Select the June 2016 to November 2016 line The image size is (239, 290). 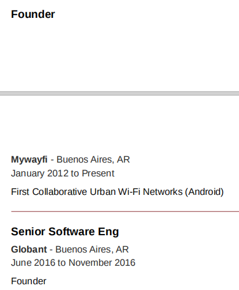[73, 263]
